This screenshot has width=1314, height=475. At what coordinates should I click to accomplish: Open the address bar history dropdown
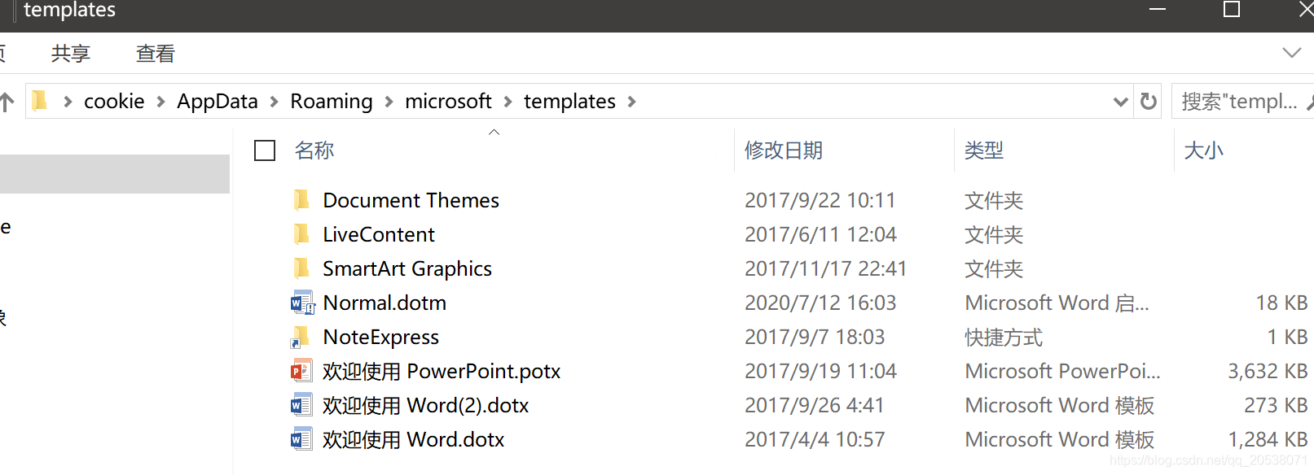pos(1121,102)
